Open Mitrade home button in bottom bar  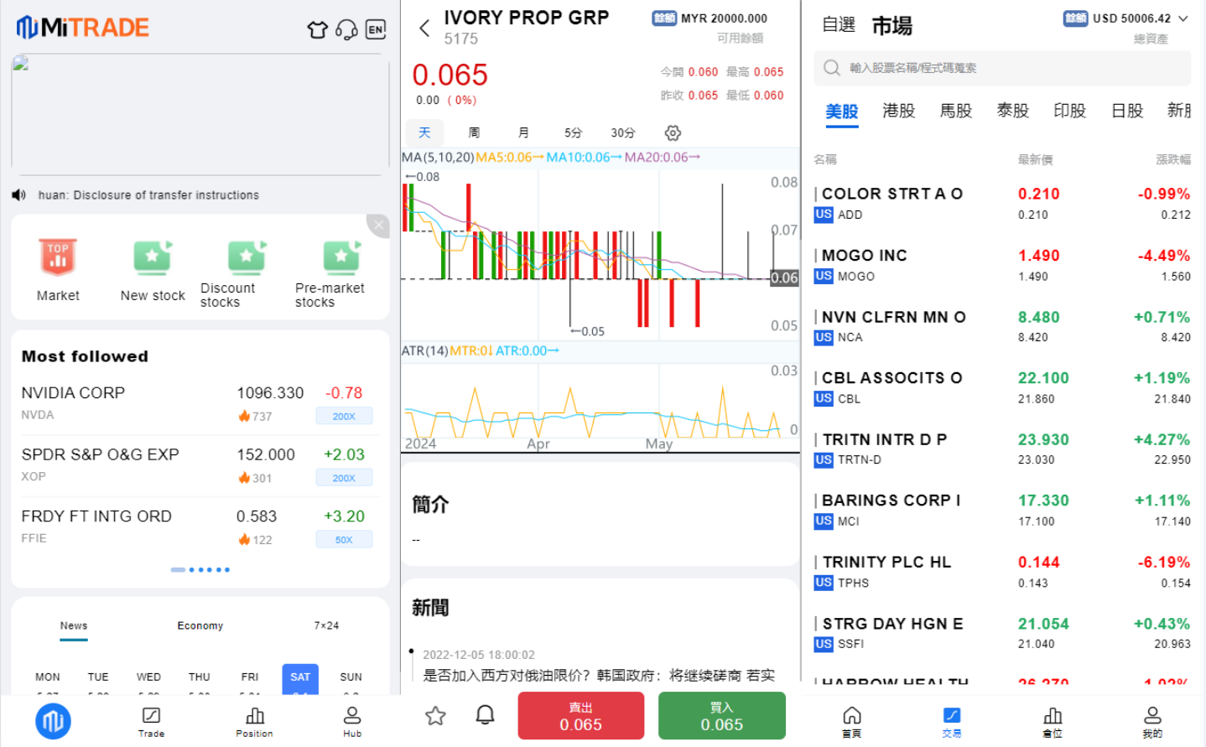[53, 721]
